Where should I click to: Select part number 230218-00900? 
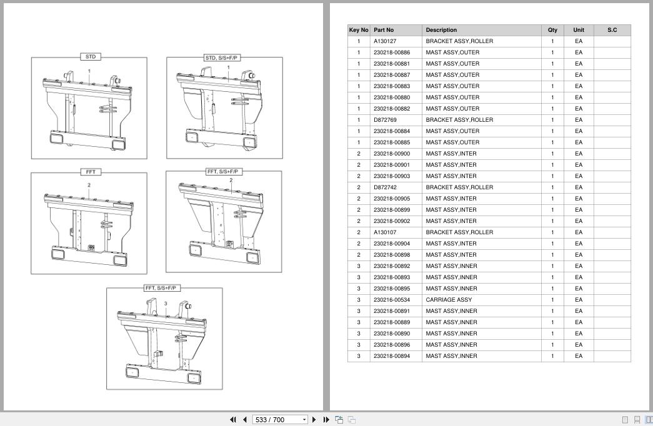point(391,154)
